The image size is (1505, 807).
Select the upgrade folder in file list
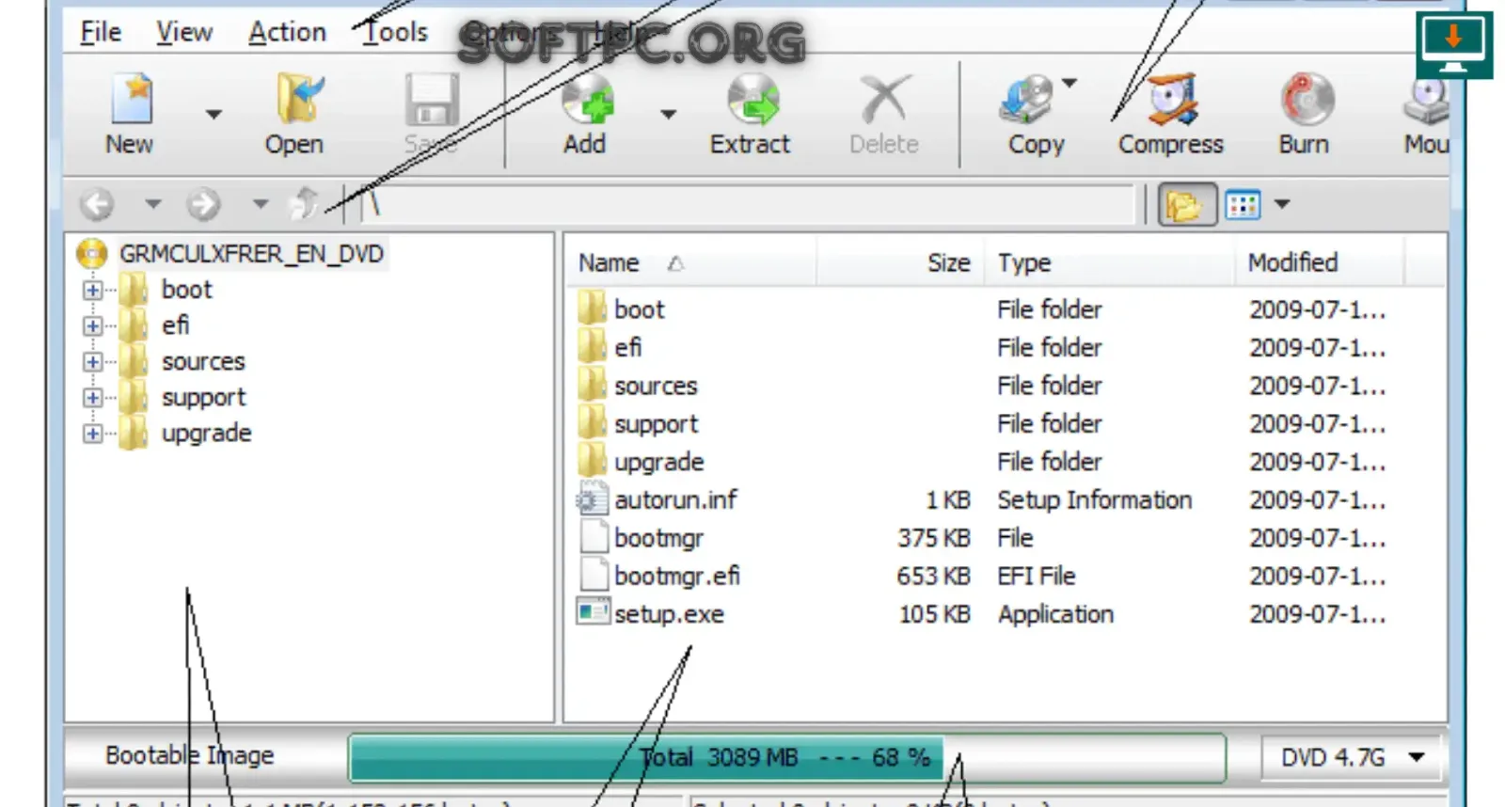[658, 462]
